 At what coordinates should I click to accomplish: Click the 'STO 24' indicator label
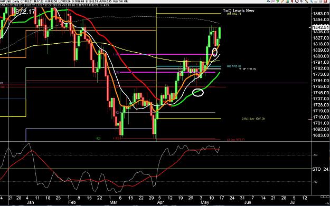pos(320,169)
